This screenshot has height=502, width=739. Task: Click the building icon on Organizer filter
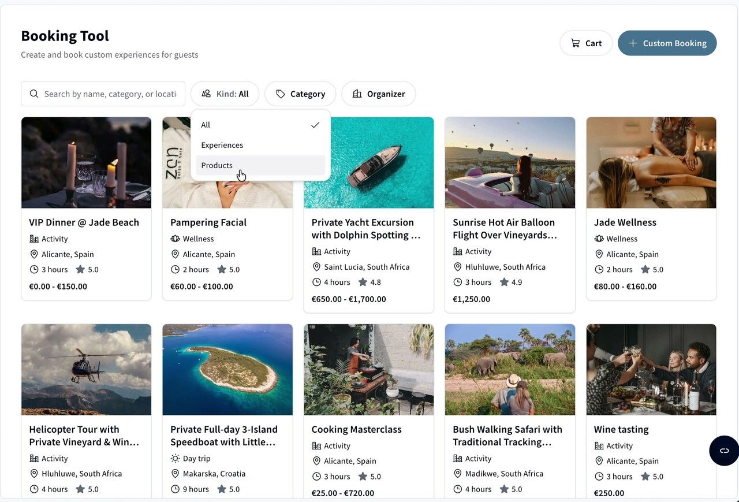357,94
